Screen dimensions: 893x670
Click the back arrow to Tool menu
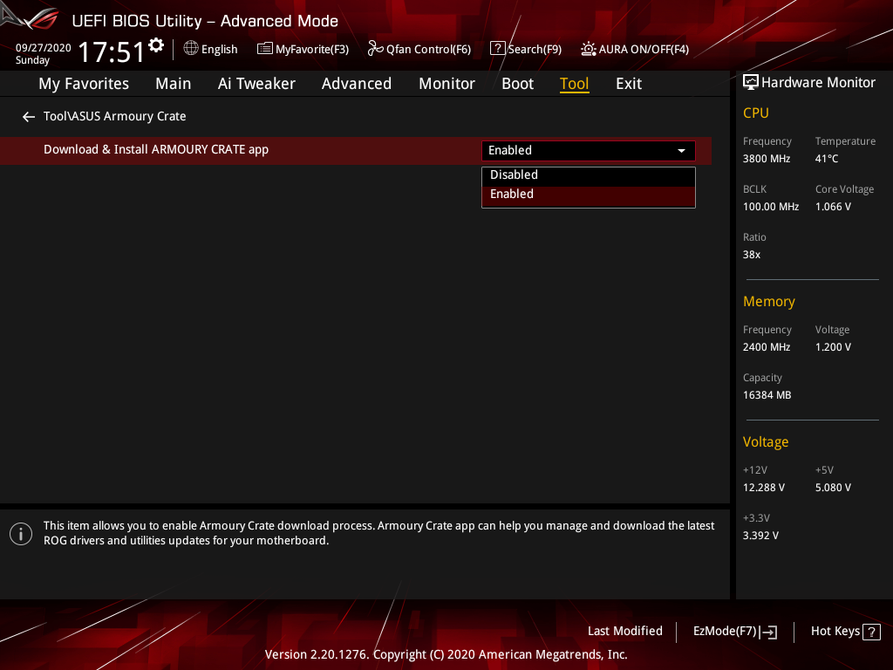29,117
